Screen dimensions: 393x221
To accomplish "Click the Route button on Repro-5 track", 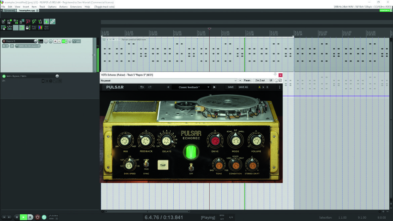I will 41,41.
